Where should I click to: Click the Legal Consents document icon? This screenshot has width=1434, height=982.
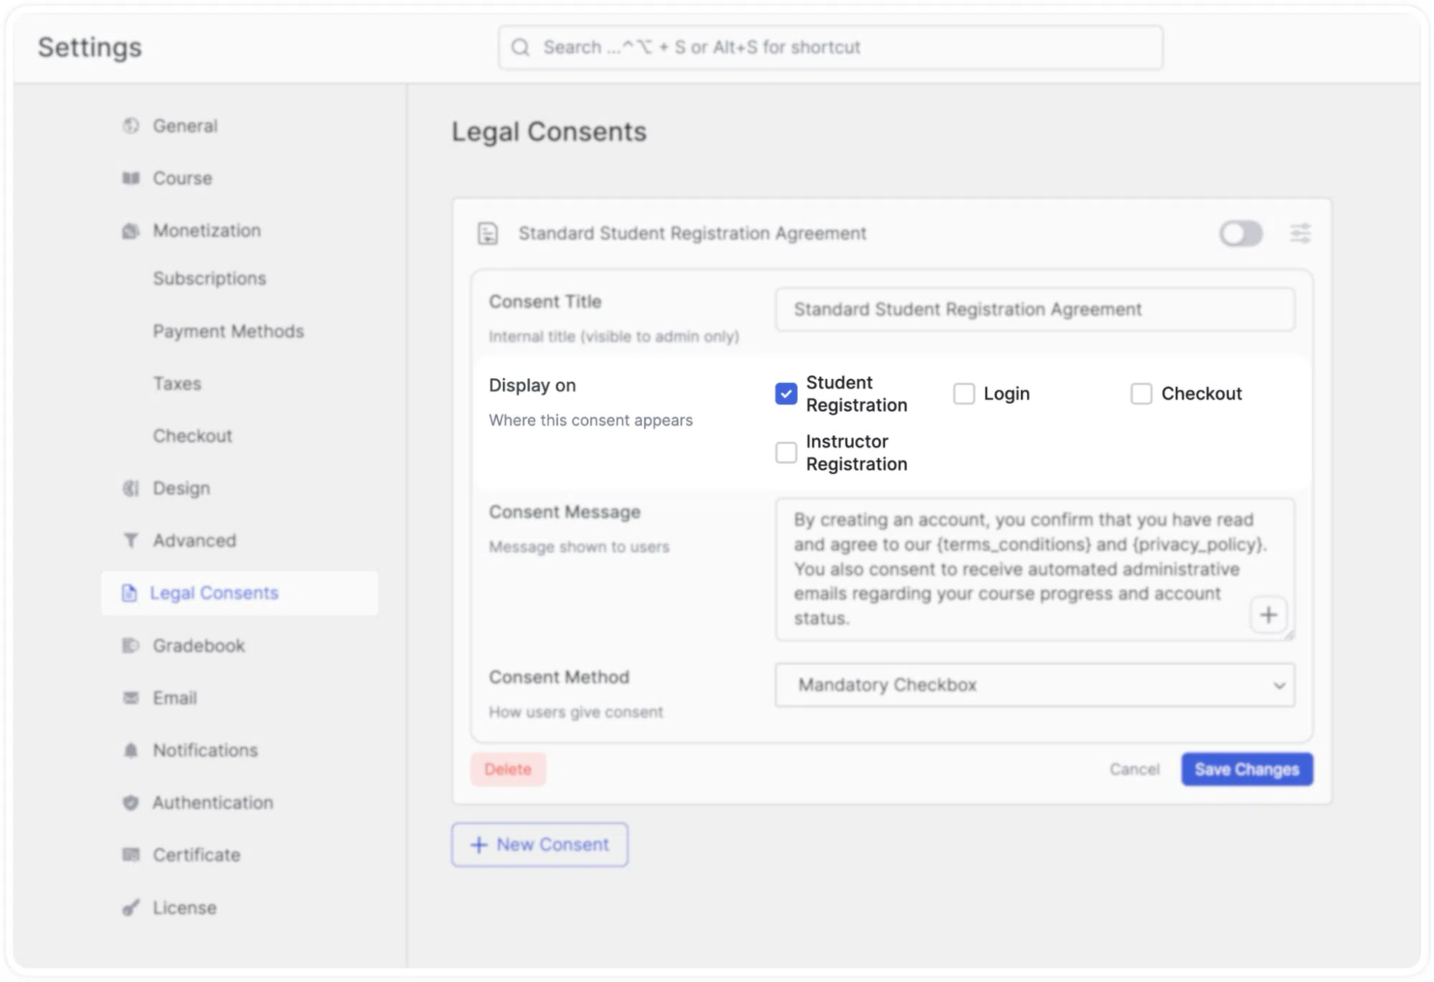click(129, 593)
